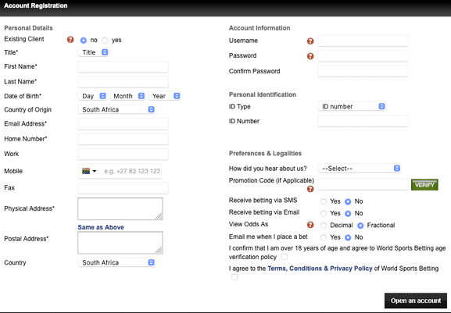Viewport: 451px width, 313px height.
Task: Expand the Month dropdown for Date of Birth
Action: click(x=127, y=96)
